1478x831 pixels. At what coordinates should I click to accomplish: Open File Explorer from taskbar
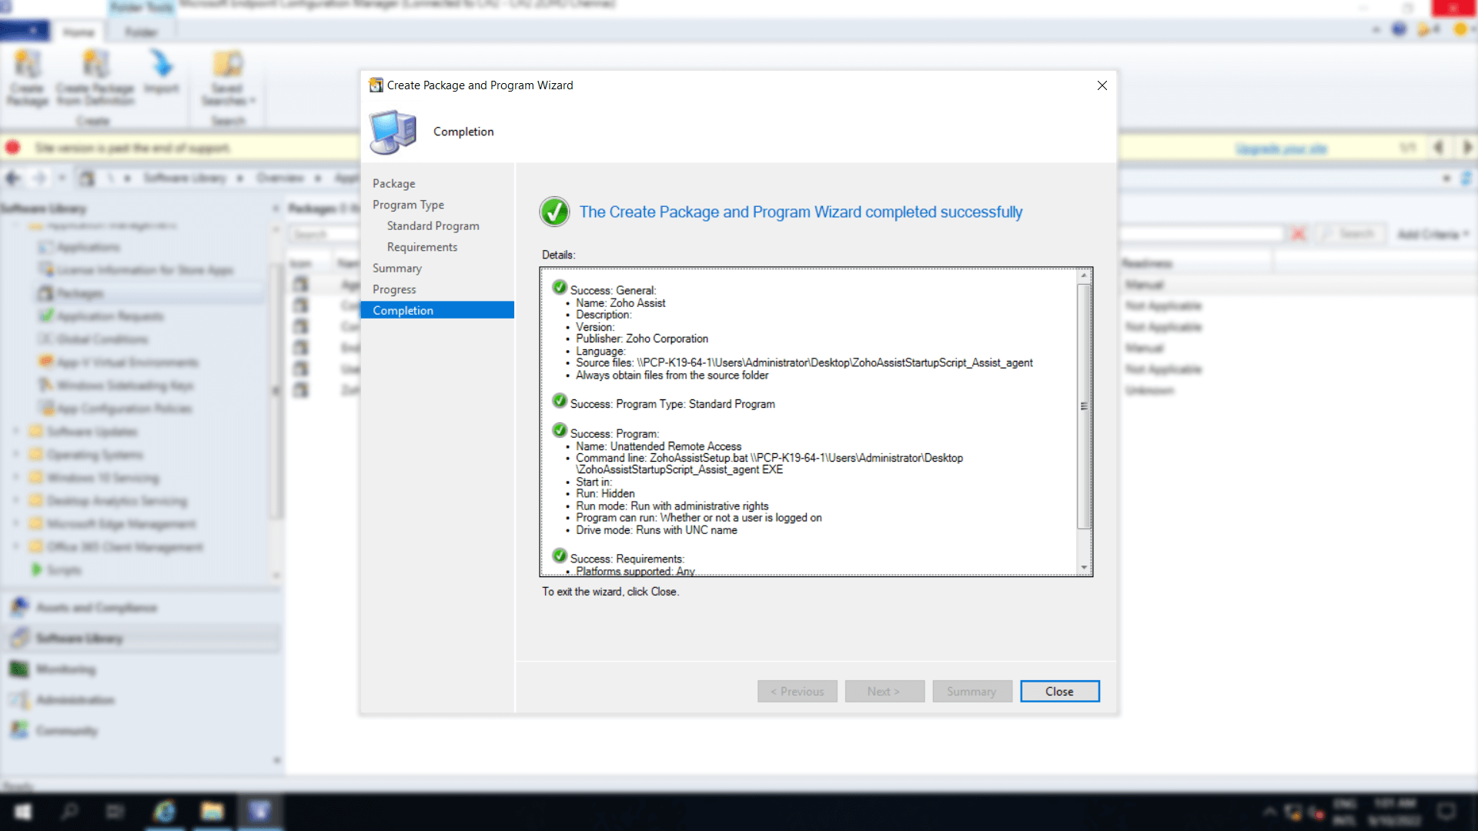(212, 811)
